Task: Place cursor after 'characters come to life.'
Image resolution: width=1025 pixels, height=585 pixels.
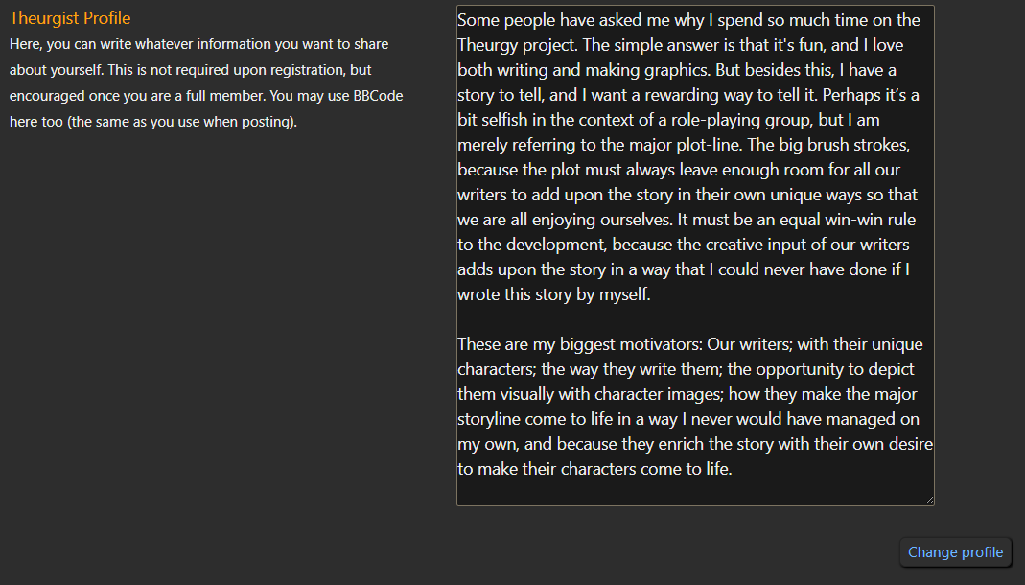Action: (x=734, y=469)
